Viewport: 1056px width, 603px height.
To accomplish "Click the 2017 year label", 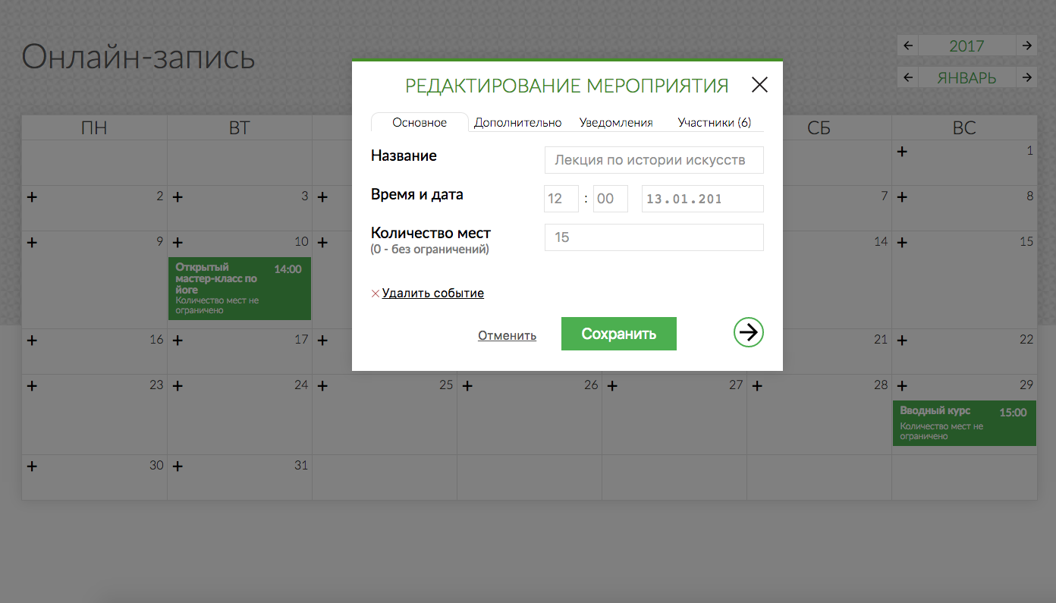I will tap(967, 46).
